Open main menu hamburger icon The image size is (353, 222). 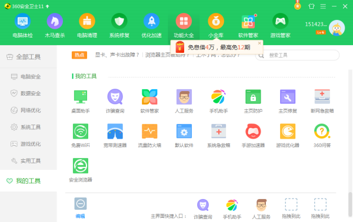(323, 6)
